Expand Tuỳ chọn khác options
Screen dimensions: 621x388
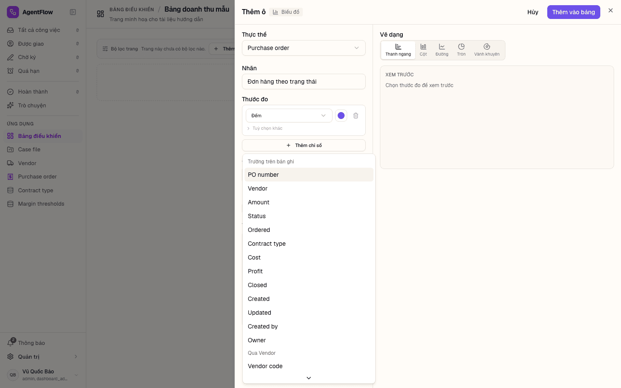pyautogui.click(x=265, y=128)
